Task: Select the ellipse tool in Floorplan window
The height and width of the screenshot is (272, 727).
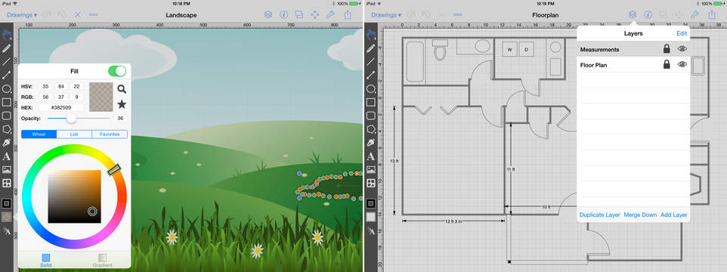Action: tap(370, 88)
